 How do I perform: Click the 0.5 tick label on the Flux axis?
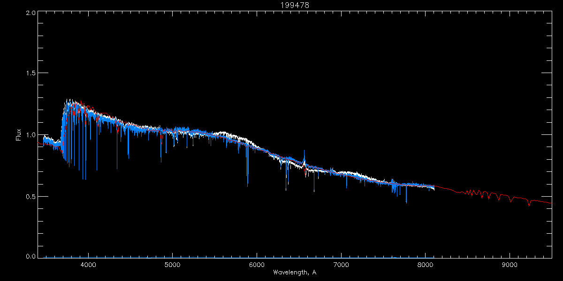(30, 196)
